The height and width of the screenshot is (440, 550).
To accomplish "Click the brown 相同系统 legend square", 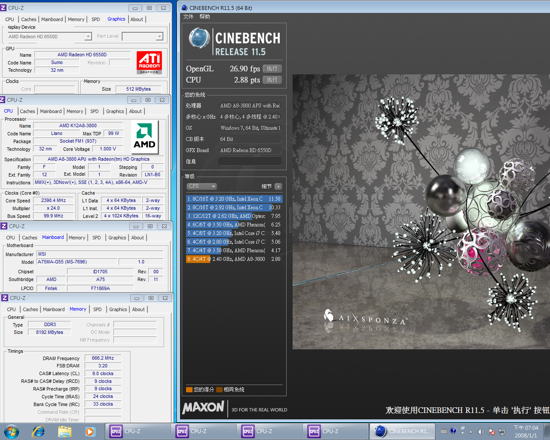I will point(219,390).
